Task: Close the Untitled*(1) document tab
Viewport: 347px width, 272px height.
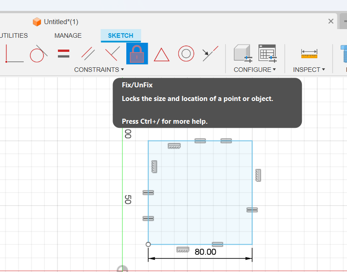Action: [331, 21]
